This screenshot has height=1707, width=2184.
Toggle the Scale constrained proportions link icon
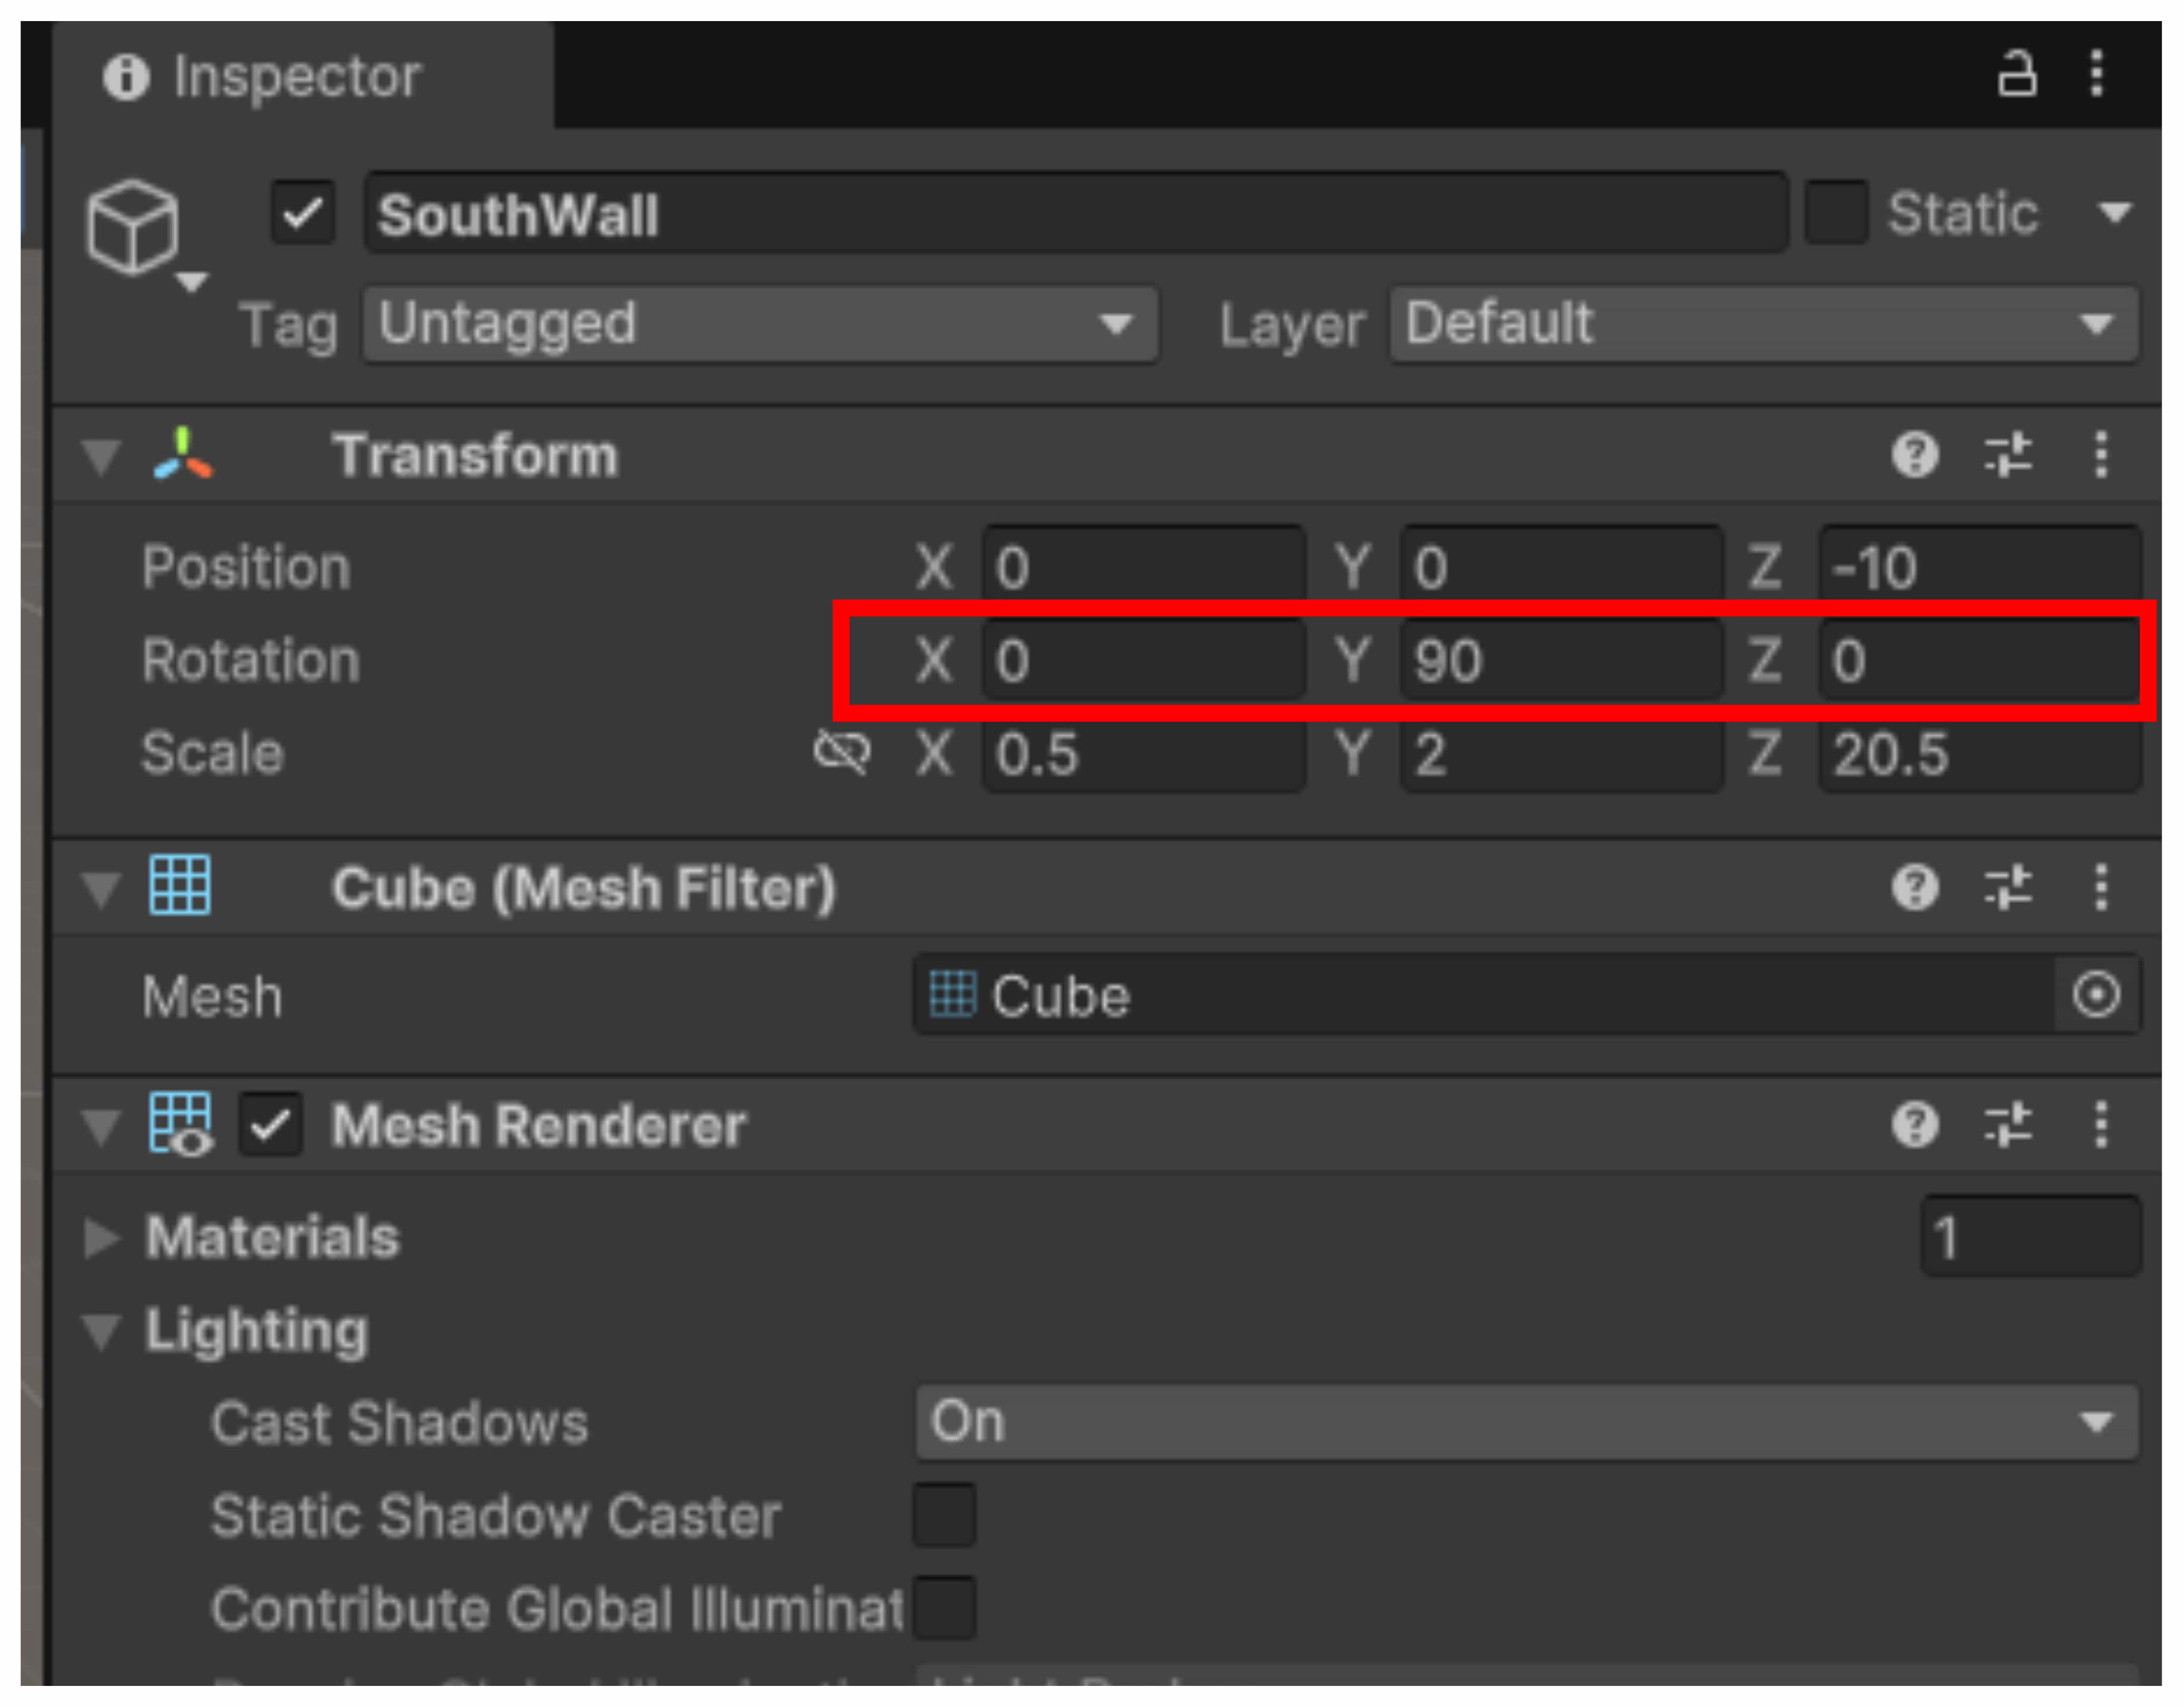[842, 752]
